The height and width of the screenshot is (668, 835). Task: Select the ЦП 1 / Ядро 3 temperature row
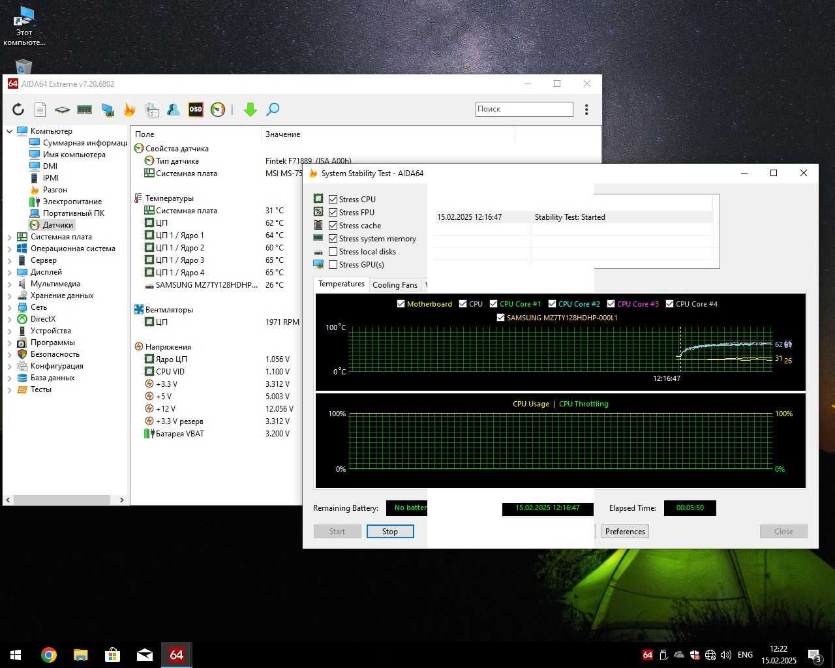click(215, 260)
